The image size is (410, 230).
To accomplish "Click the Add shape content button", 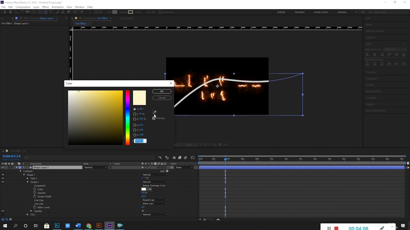I will (x=167, y=171).
